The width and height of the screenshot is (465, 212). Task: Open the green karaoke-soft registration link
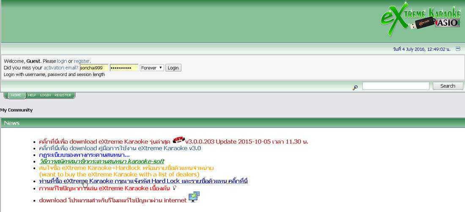pyautogui.click(x=102, y=161)
